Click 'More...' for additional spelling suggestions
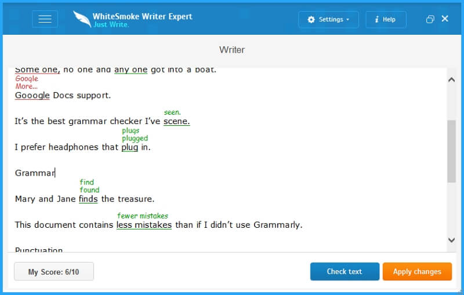This screenshot has width=464, height=295. click(26, 86)
